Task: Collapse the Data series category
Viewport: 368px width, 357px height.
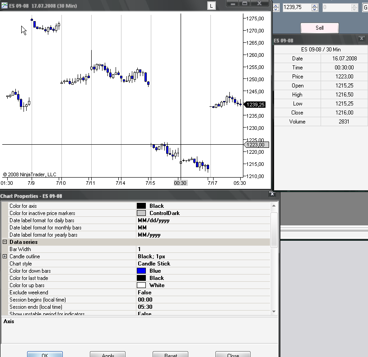Action: pos(5,242)
